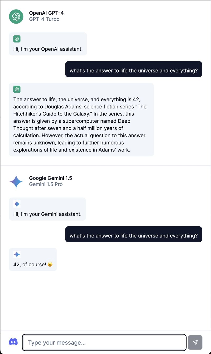Click the small OpenAI icon above the 42 explanation
The width and height of the screenshot is (211, 354).
[17, 89]
